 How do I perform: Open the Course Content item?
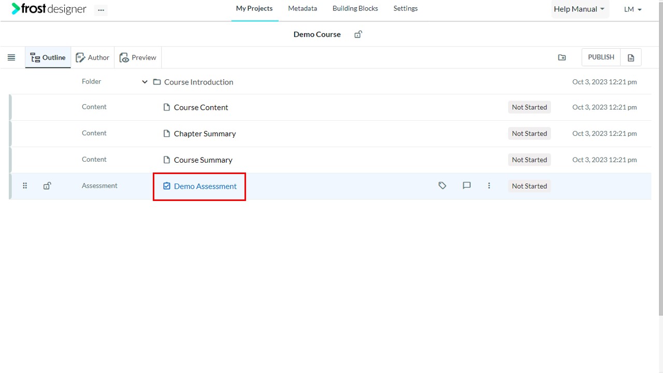201,107
